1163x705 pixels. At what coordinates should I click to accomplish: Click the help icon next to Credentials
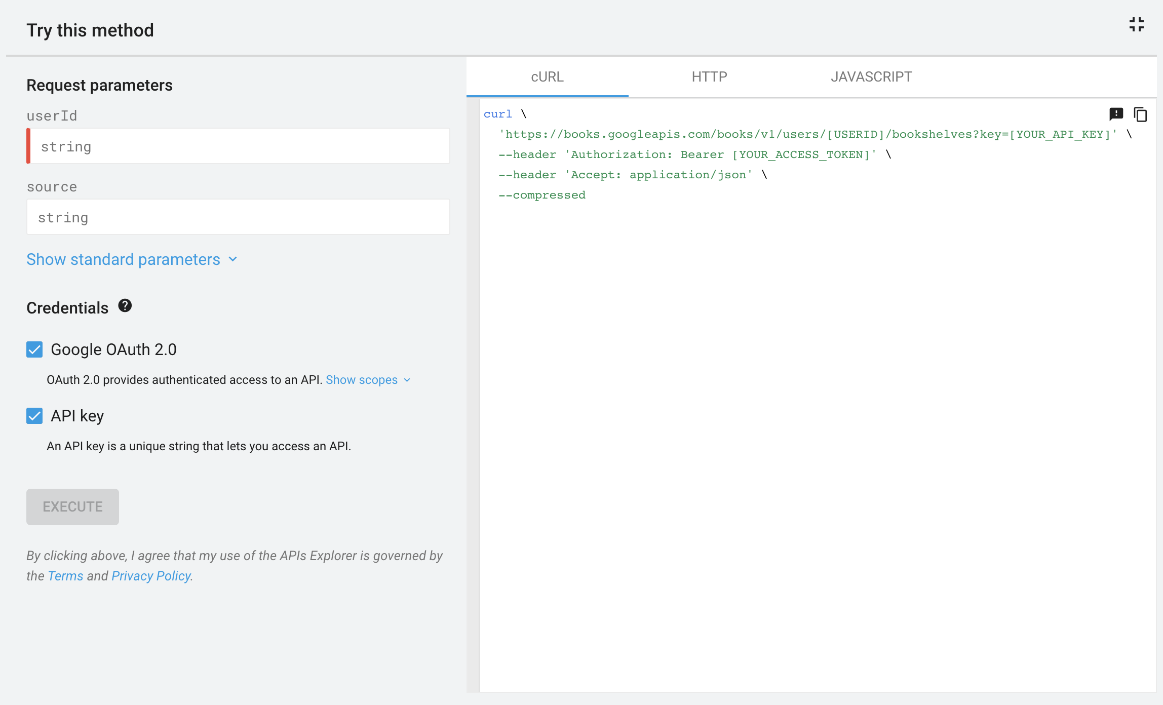[x=126, y=306]
